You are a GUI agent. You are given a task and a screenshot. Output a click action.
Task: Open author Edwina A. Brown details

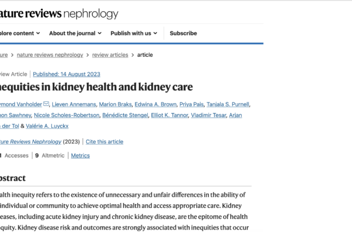(155, 104)
